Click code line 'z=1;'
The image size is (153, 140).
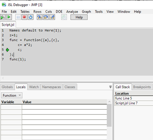click(x=13, y=35)
